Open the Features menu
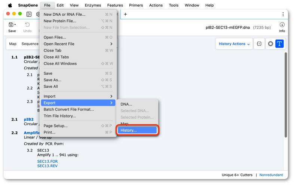The width and height of the screenshot is (294, 185). [x=115, y=5]
